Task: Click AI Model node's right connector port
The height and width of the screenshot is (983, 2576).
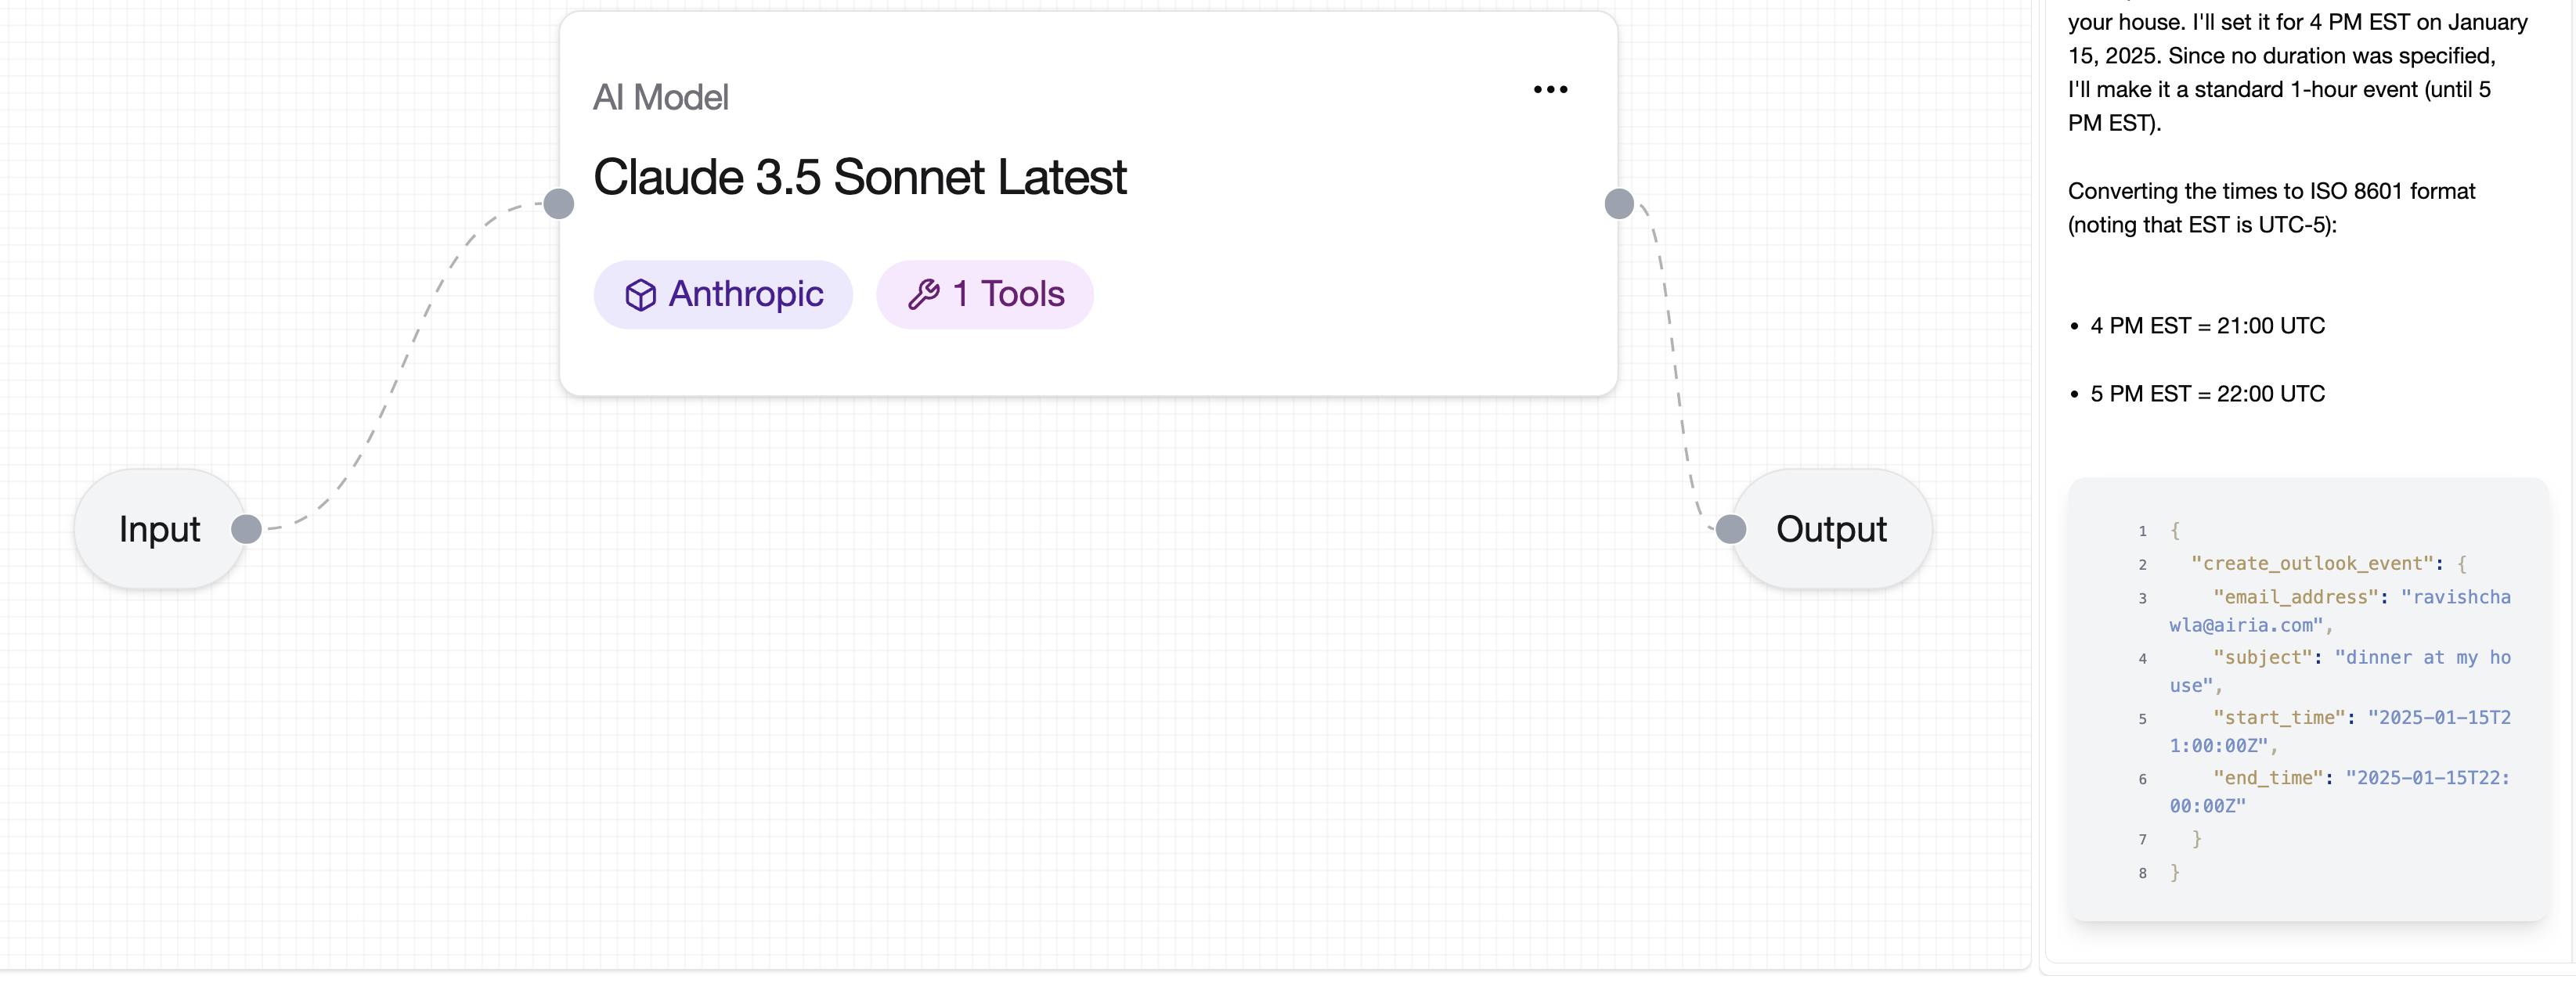Action: (x=1618, y=204)
